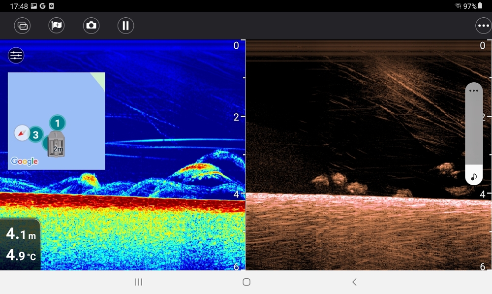The image size is (492, 294).
Task: Tap the 4.1 m depth reading
Action: click(x=21, y=234)
